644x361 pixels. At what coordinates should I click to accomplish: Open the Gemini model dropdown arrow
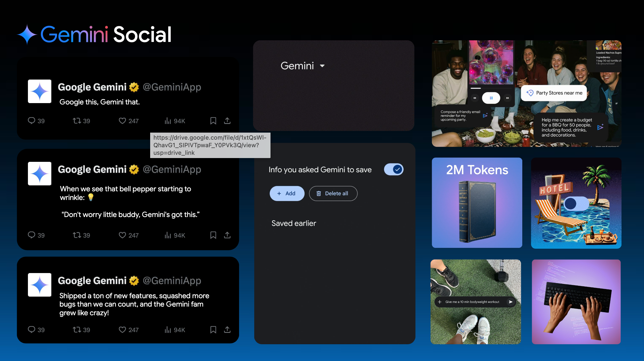[x=322, y=66]
